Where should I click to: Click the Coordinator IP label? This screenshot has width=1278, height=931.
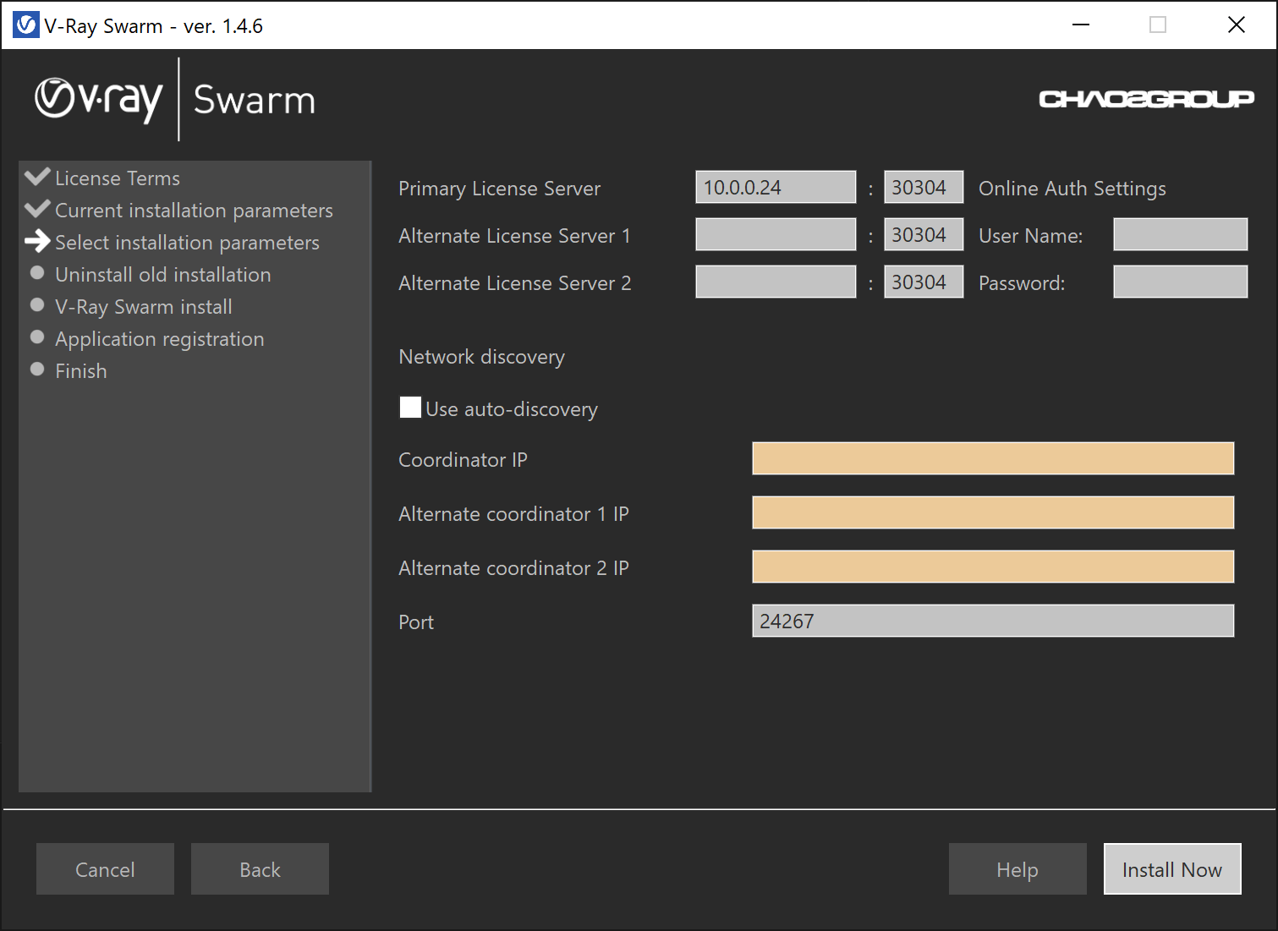pyautogui.click(x=463, y=460)
